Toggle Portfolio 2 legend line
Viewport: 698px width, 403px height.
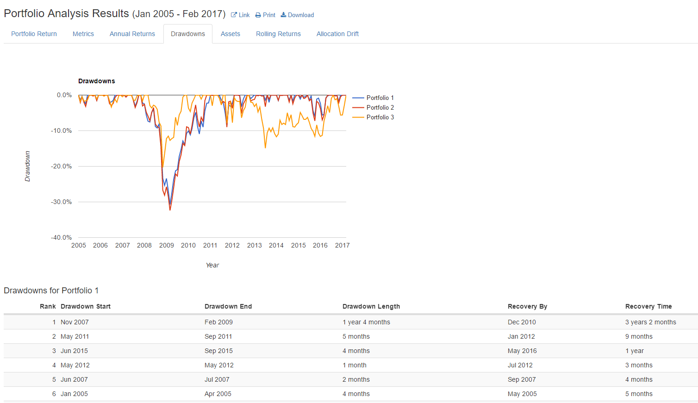tap(358, 107)
